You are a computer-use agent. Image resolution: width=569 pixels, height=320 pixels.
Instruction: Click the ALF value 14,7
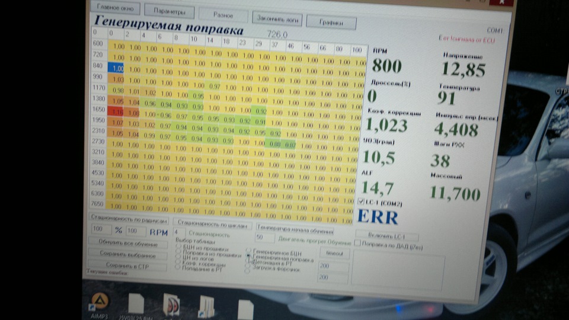click(x=378, y=188)
